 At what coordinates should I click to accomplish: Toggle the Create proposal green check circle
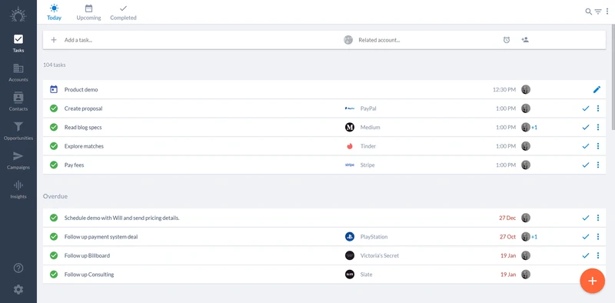pos(54,108)
